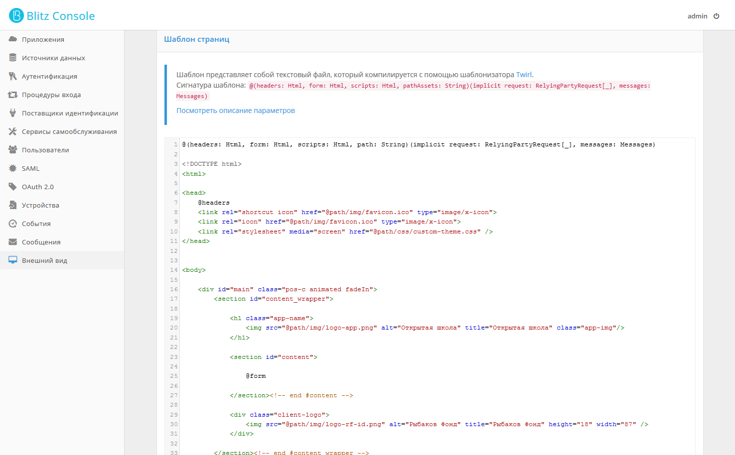735x455 pixels.
Task: Click the SAML gear icon
Action: (13, 168)
